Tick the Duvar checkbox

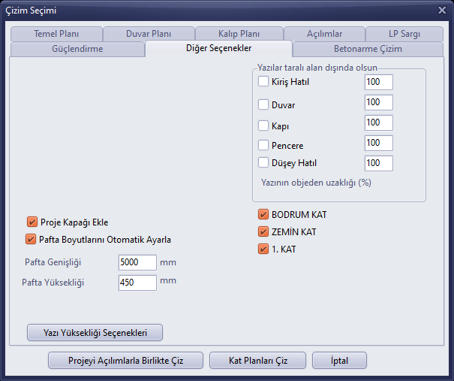[x=263, y=104]
